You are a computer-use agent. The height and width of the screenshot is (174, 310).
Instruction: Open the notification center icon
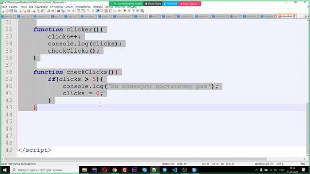point(304,170)
